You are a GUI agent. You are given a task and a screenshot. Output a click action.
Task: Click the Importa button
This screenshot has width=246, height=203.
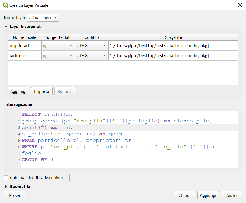42,92
